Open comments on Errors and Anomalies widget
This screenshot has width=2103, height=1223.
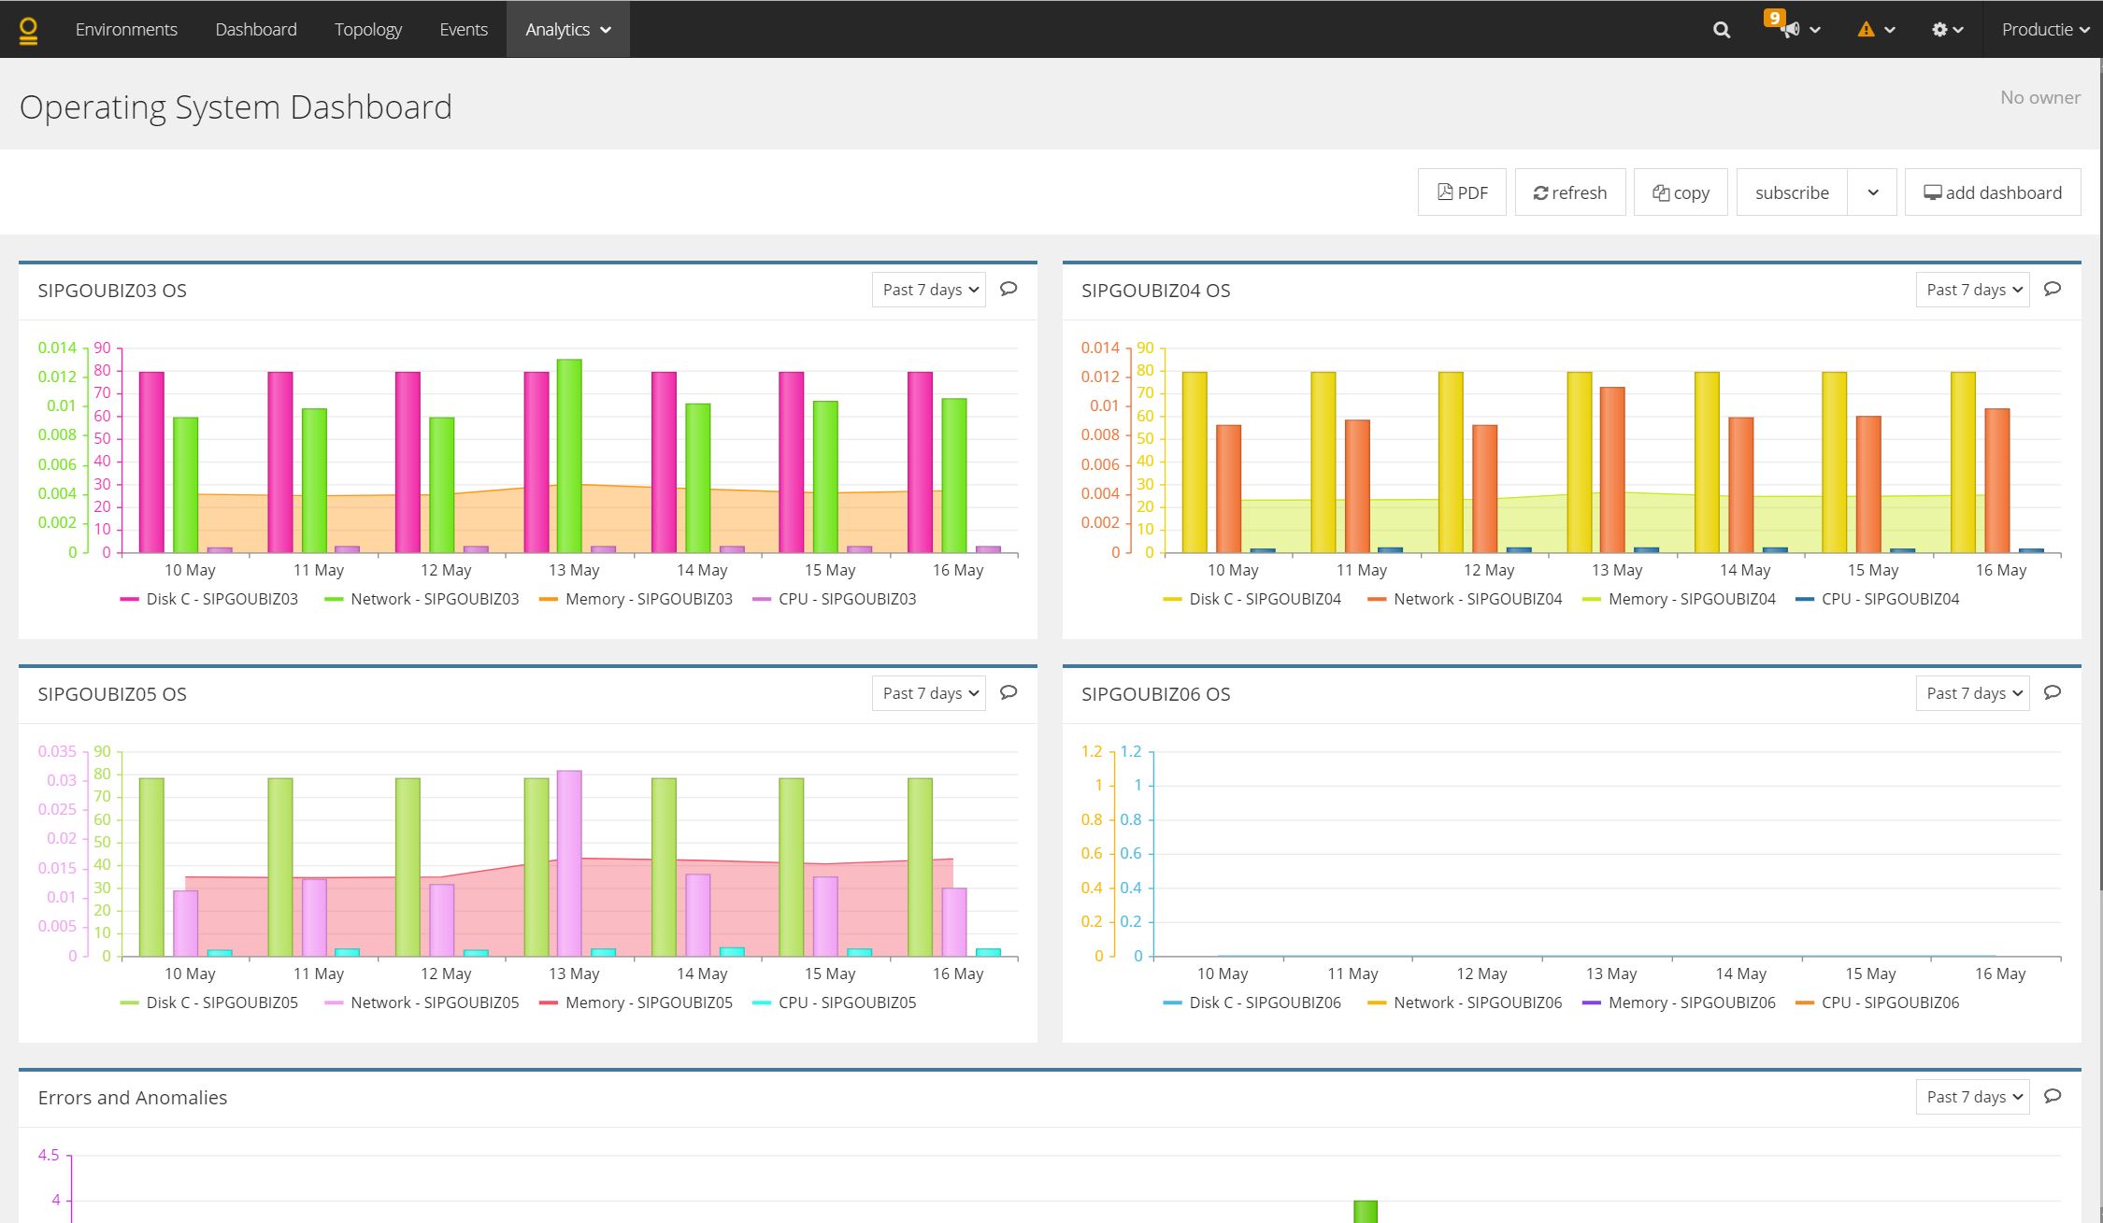2052,1096
